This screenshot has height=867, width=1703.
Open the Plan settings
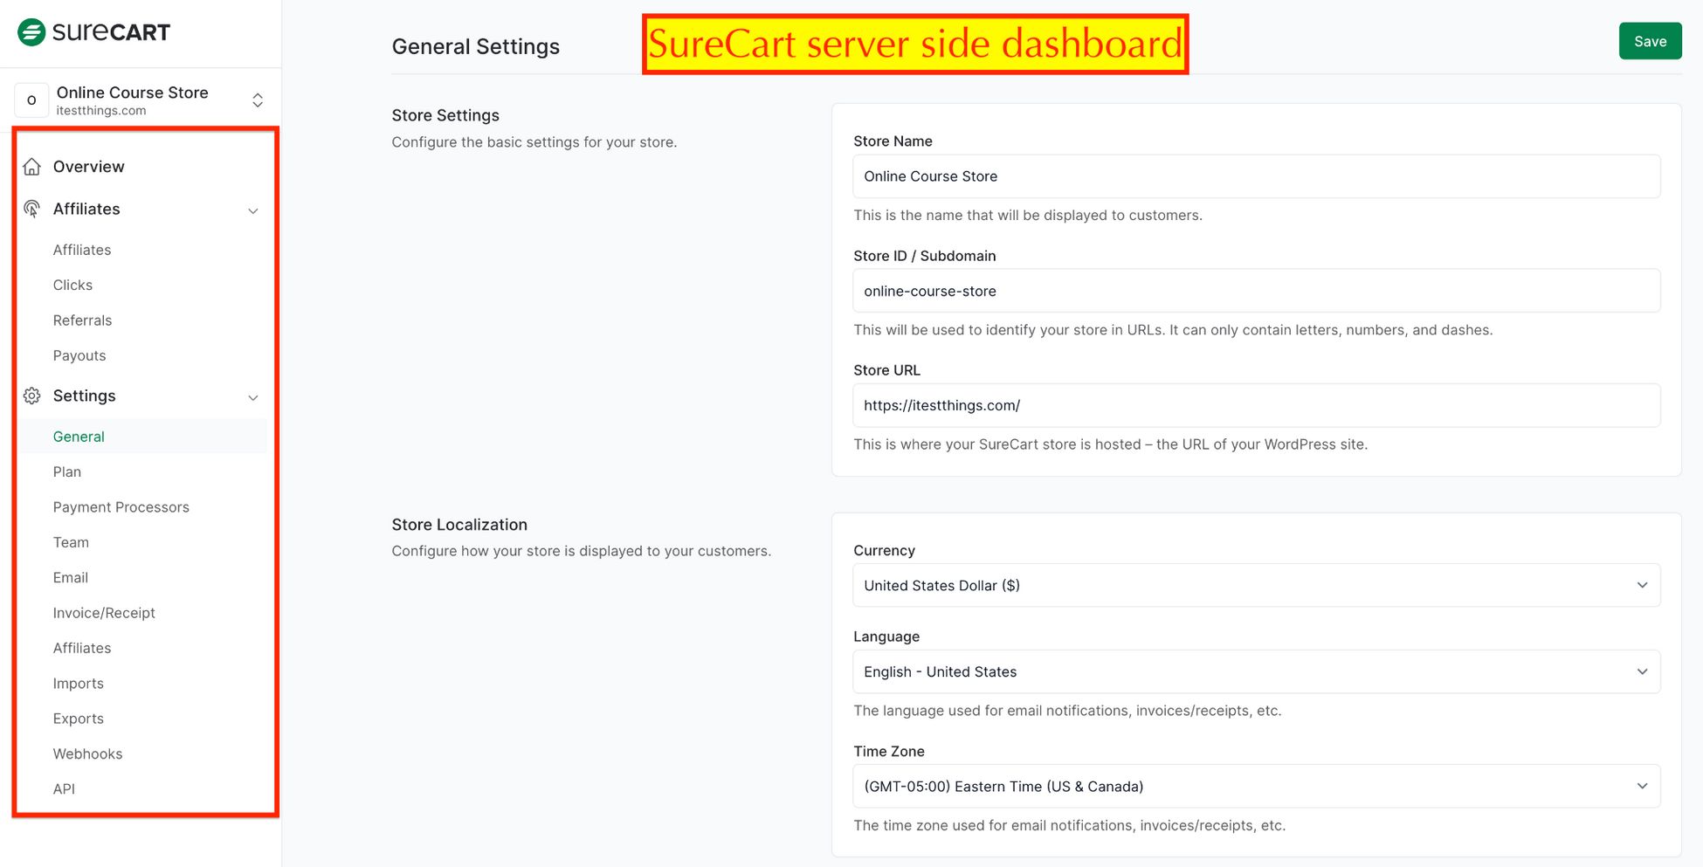click(67, 471)
